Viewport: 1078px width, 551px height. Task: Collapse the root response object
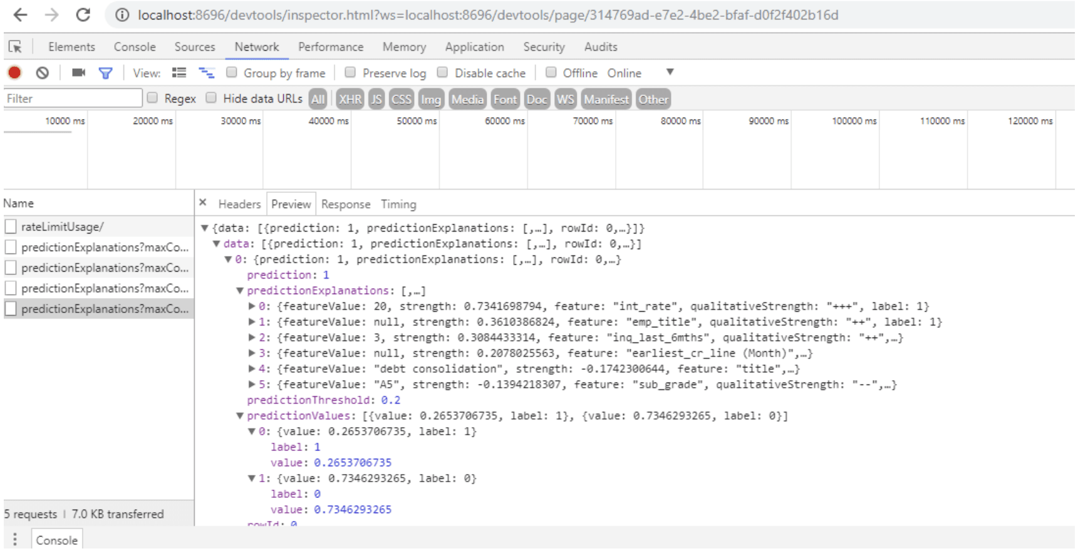204,229
